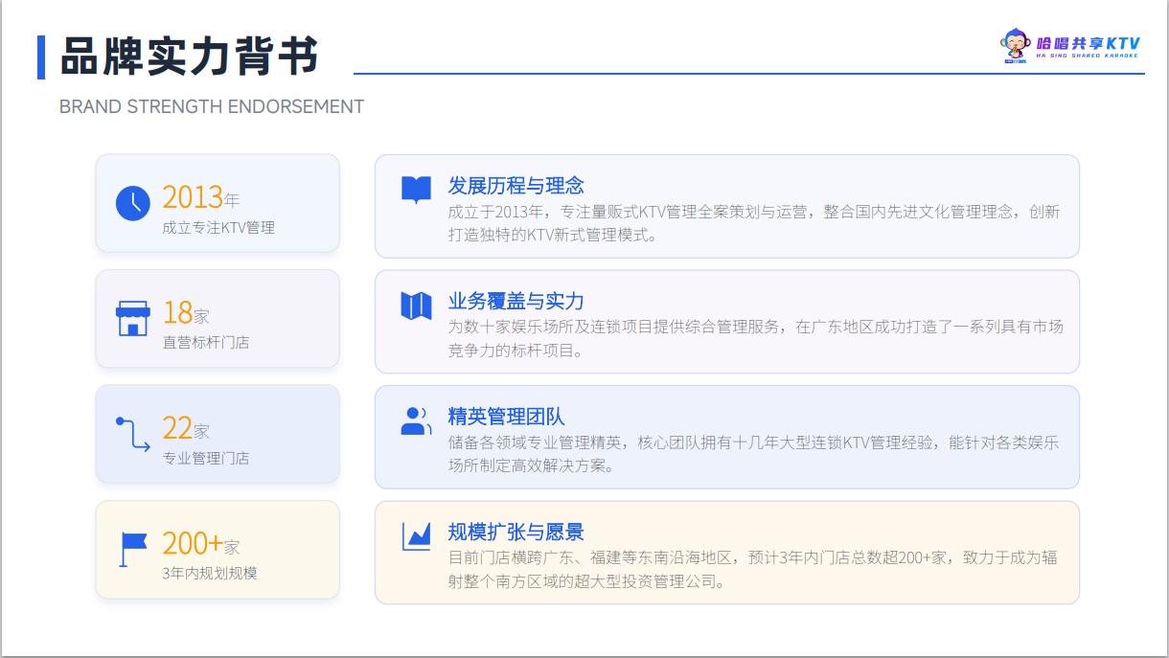Click the heading 业务覆盖与实力

[516, 301]
